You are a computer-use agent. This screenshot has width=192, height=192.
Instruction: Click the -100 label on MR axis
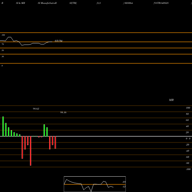188,169
